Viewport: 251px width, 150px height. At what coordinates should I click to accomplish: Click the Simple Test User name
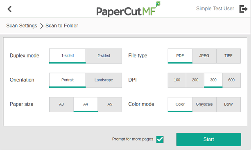(x=215, y=9)
